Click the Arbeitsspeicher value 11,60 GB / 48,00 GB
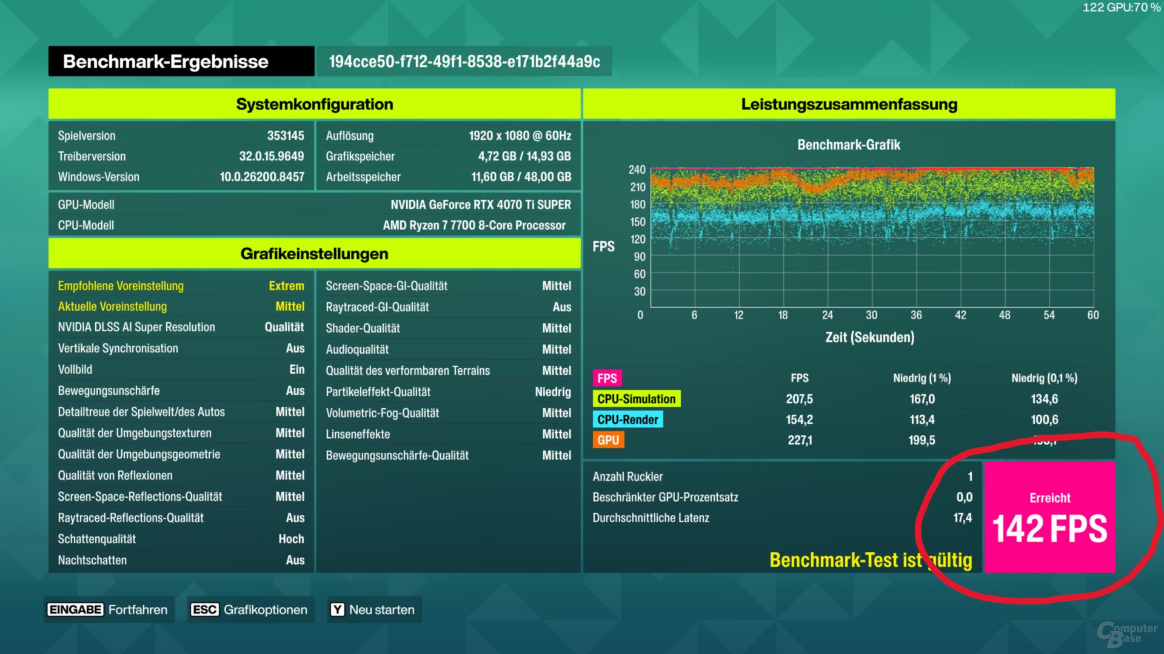1164x654 pixels. [x=521, y=177]
